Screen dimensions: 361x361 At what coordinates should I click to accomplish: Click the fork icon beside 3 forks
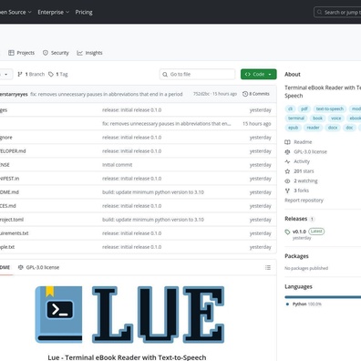pos(287,191)
